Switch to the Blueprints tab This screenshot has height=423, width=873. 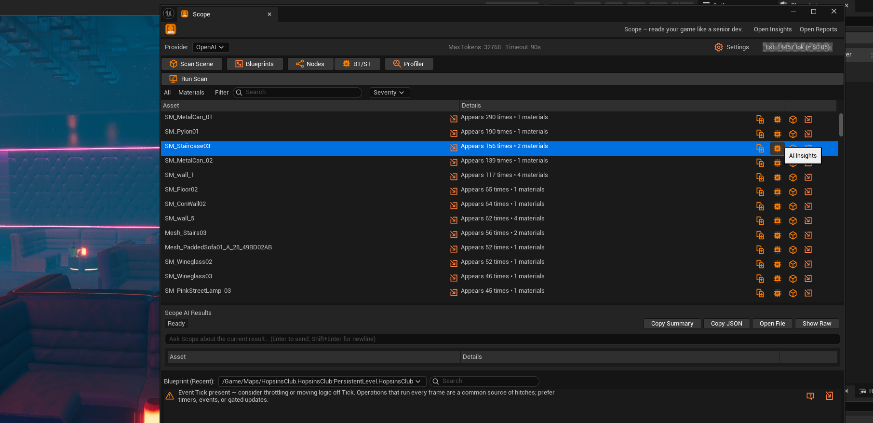click(x=255, y=64)
